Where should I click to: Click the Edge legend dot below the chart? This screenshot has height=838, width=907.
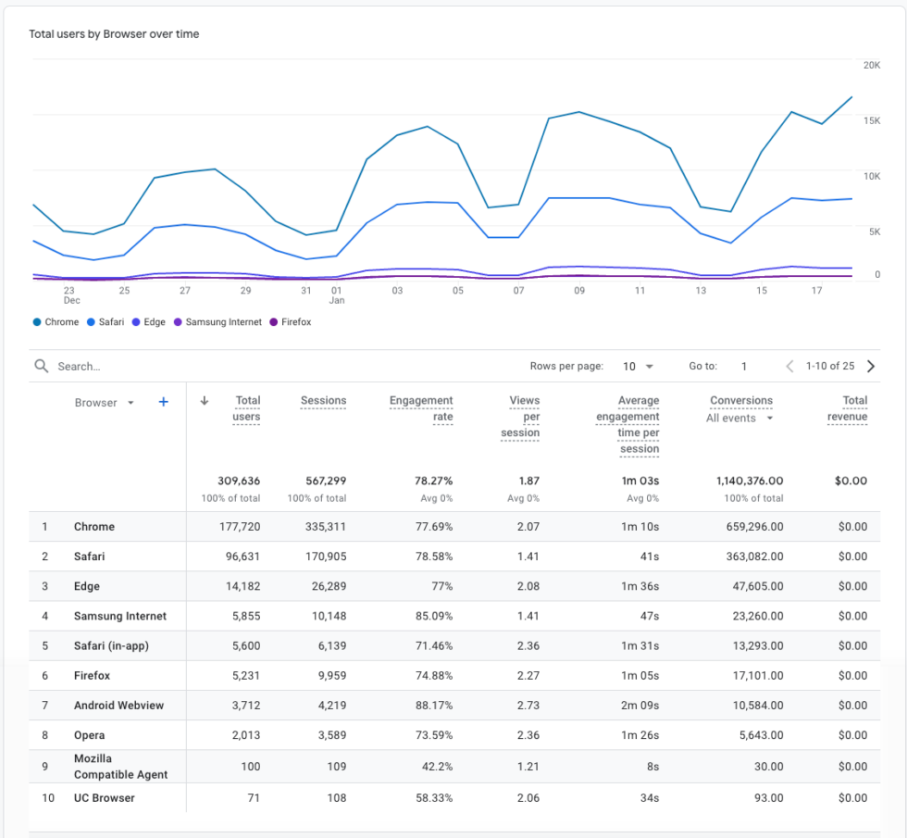pyautogui.click(x=136, y=321)
